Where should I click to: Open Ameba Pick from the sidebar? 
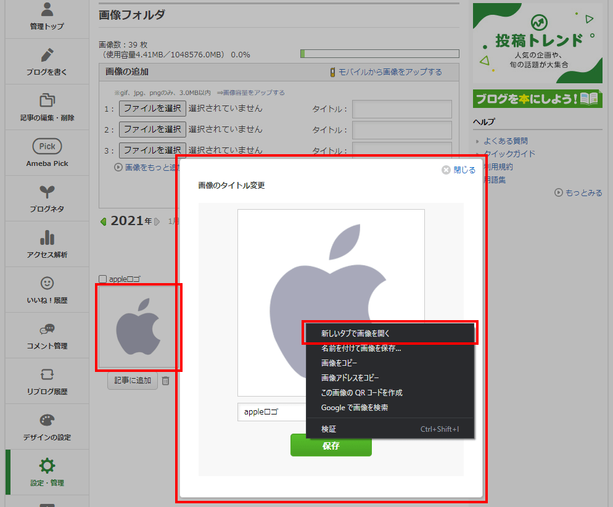point(47,153)
